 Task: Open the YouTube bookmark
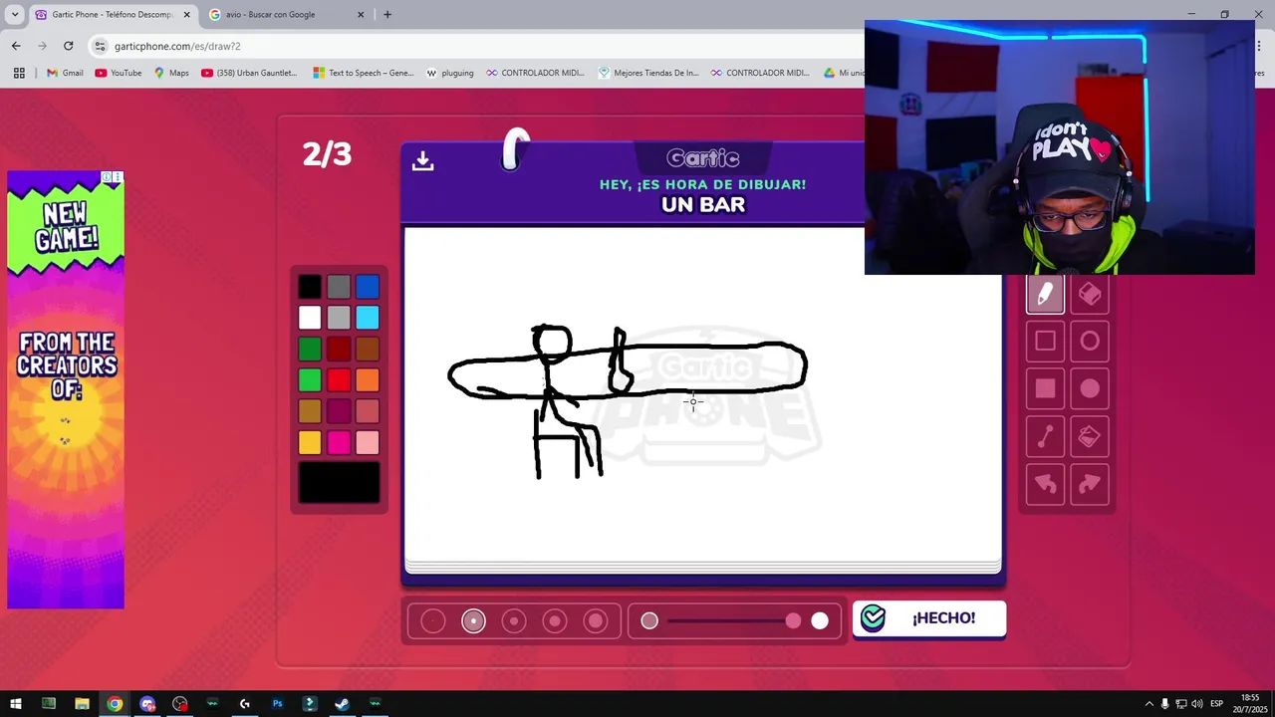[x=119, y=73]
